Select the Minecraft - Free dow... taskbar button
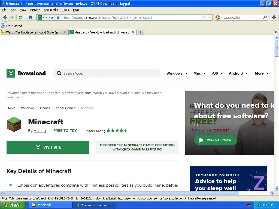 [94, 205]
